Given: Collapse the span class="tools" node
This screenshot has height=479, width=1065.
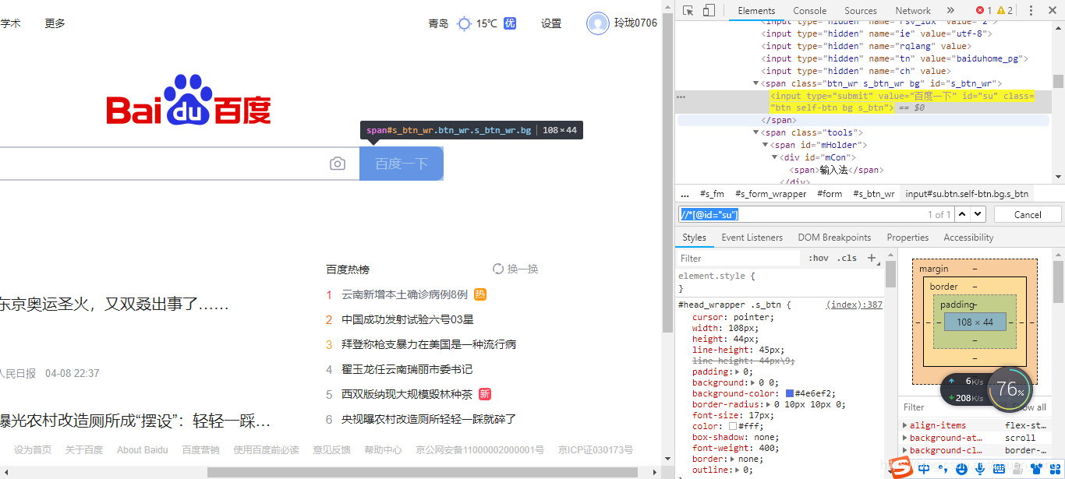Looking at the screenshot, I should pyautogui.click(x=755, y=133).
